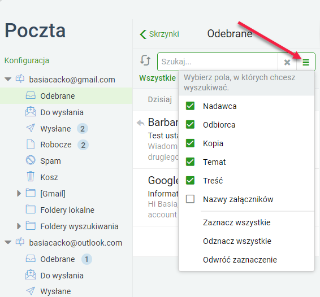Open the search fields hamburger menu

click(x=306, y=62)
